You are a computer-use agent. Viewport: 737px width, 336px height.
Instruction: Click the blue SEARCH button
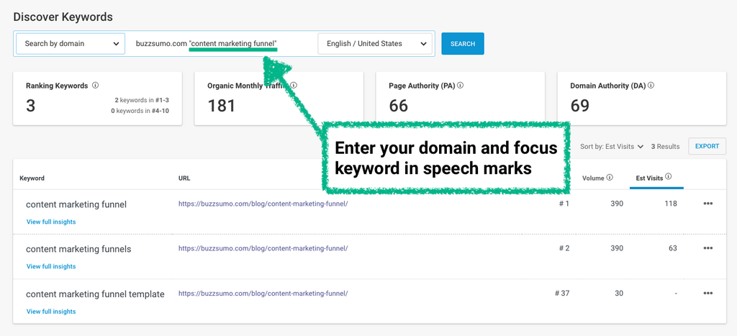point(462,44)
